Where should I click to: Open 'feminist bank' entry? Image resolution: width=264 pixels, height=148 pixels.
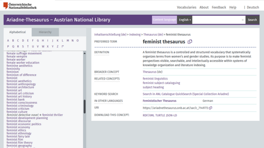point(15,99)
